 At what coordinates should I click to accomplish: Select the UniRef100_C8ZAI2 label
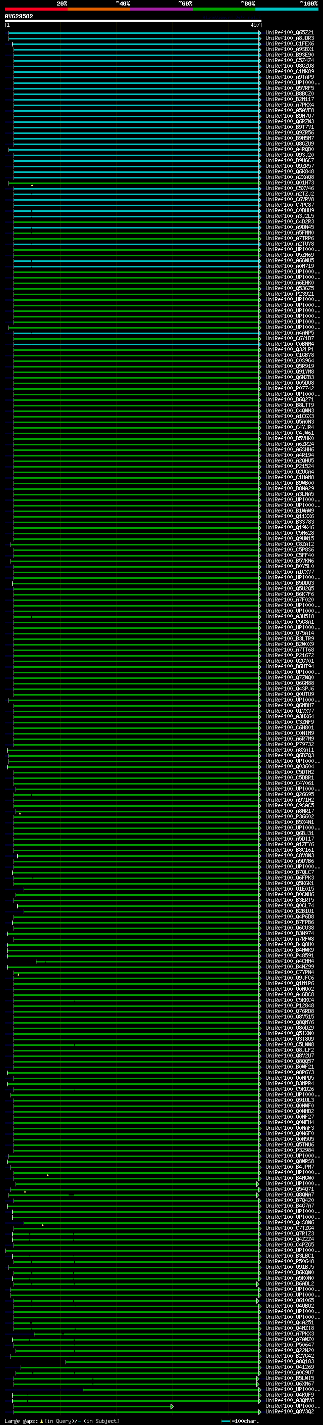[289, 544]
